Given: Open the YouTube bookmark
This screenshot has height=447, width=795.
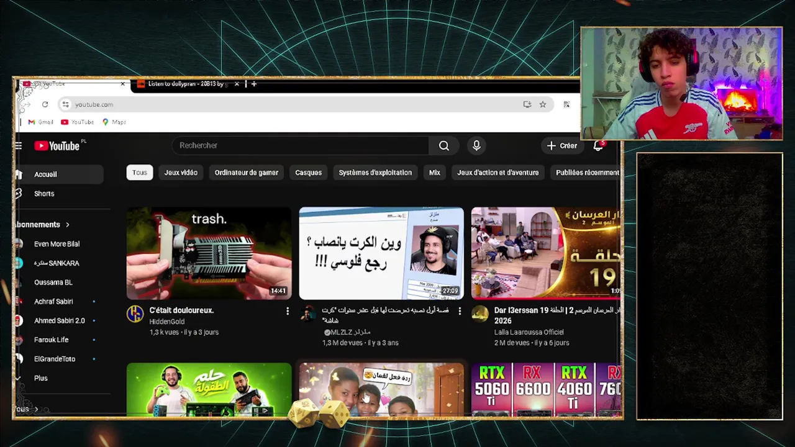Looking at the screenshot, I should 77,122.
